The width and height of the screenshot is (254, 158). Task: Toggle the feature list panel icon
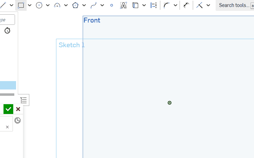(24, 100)
